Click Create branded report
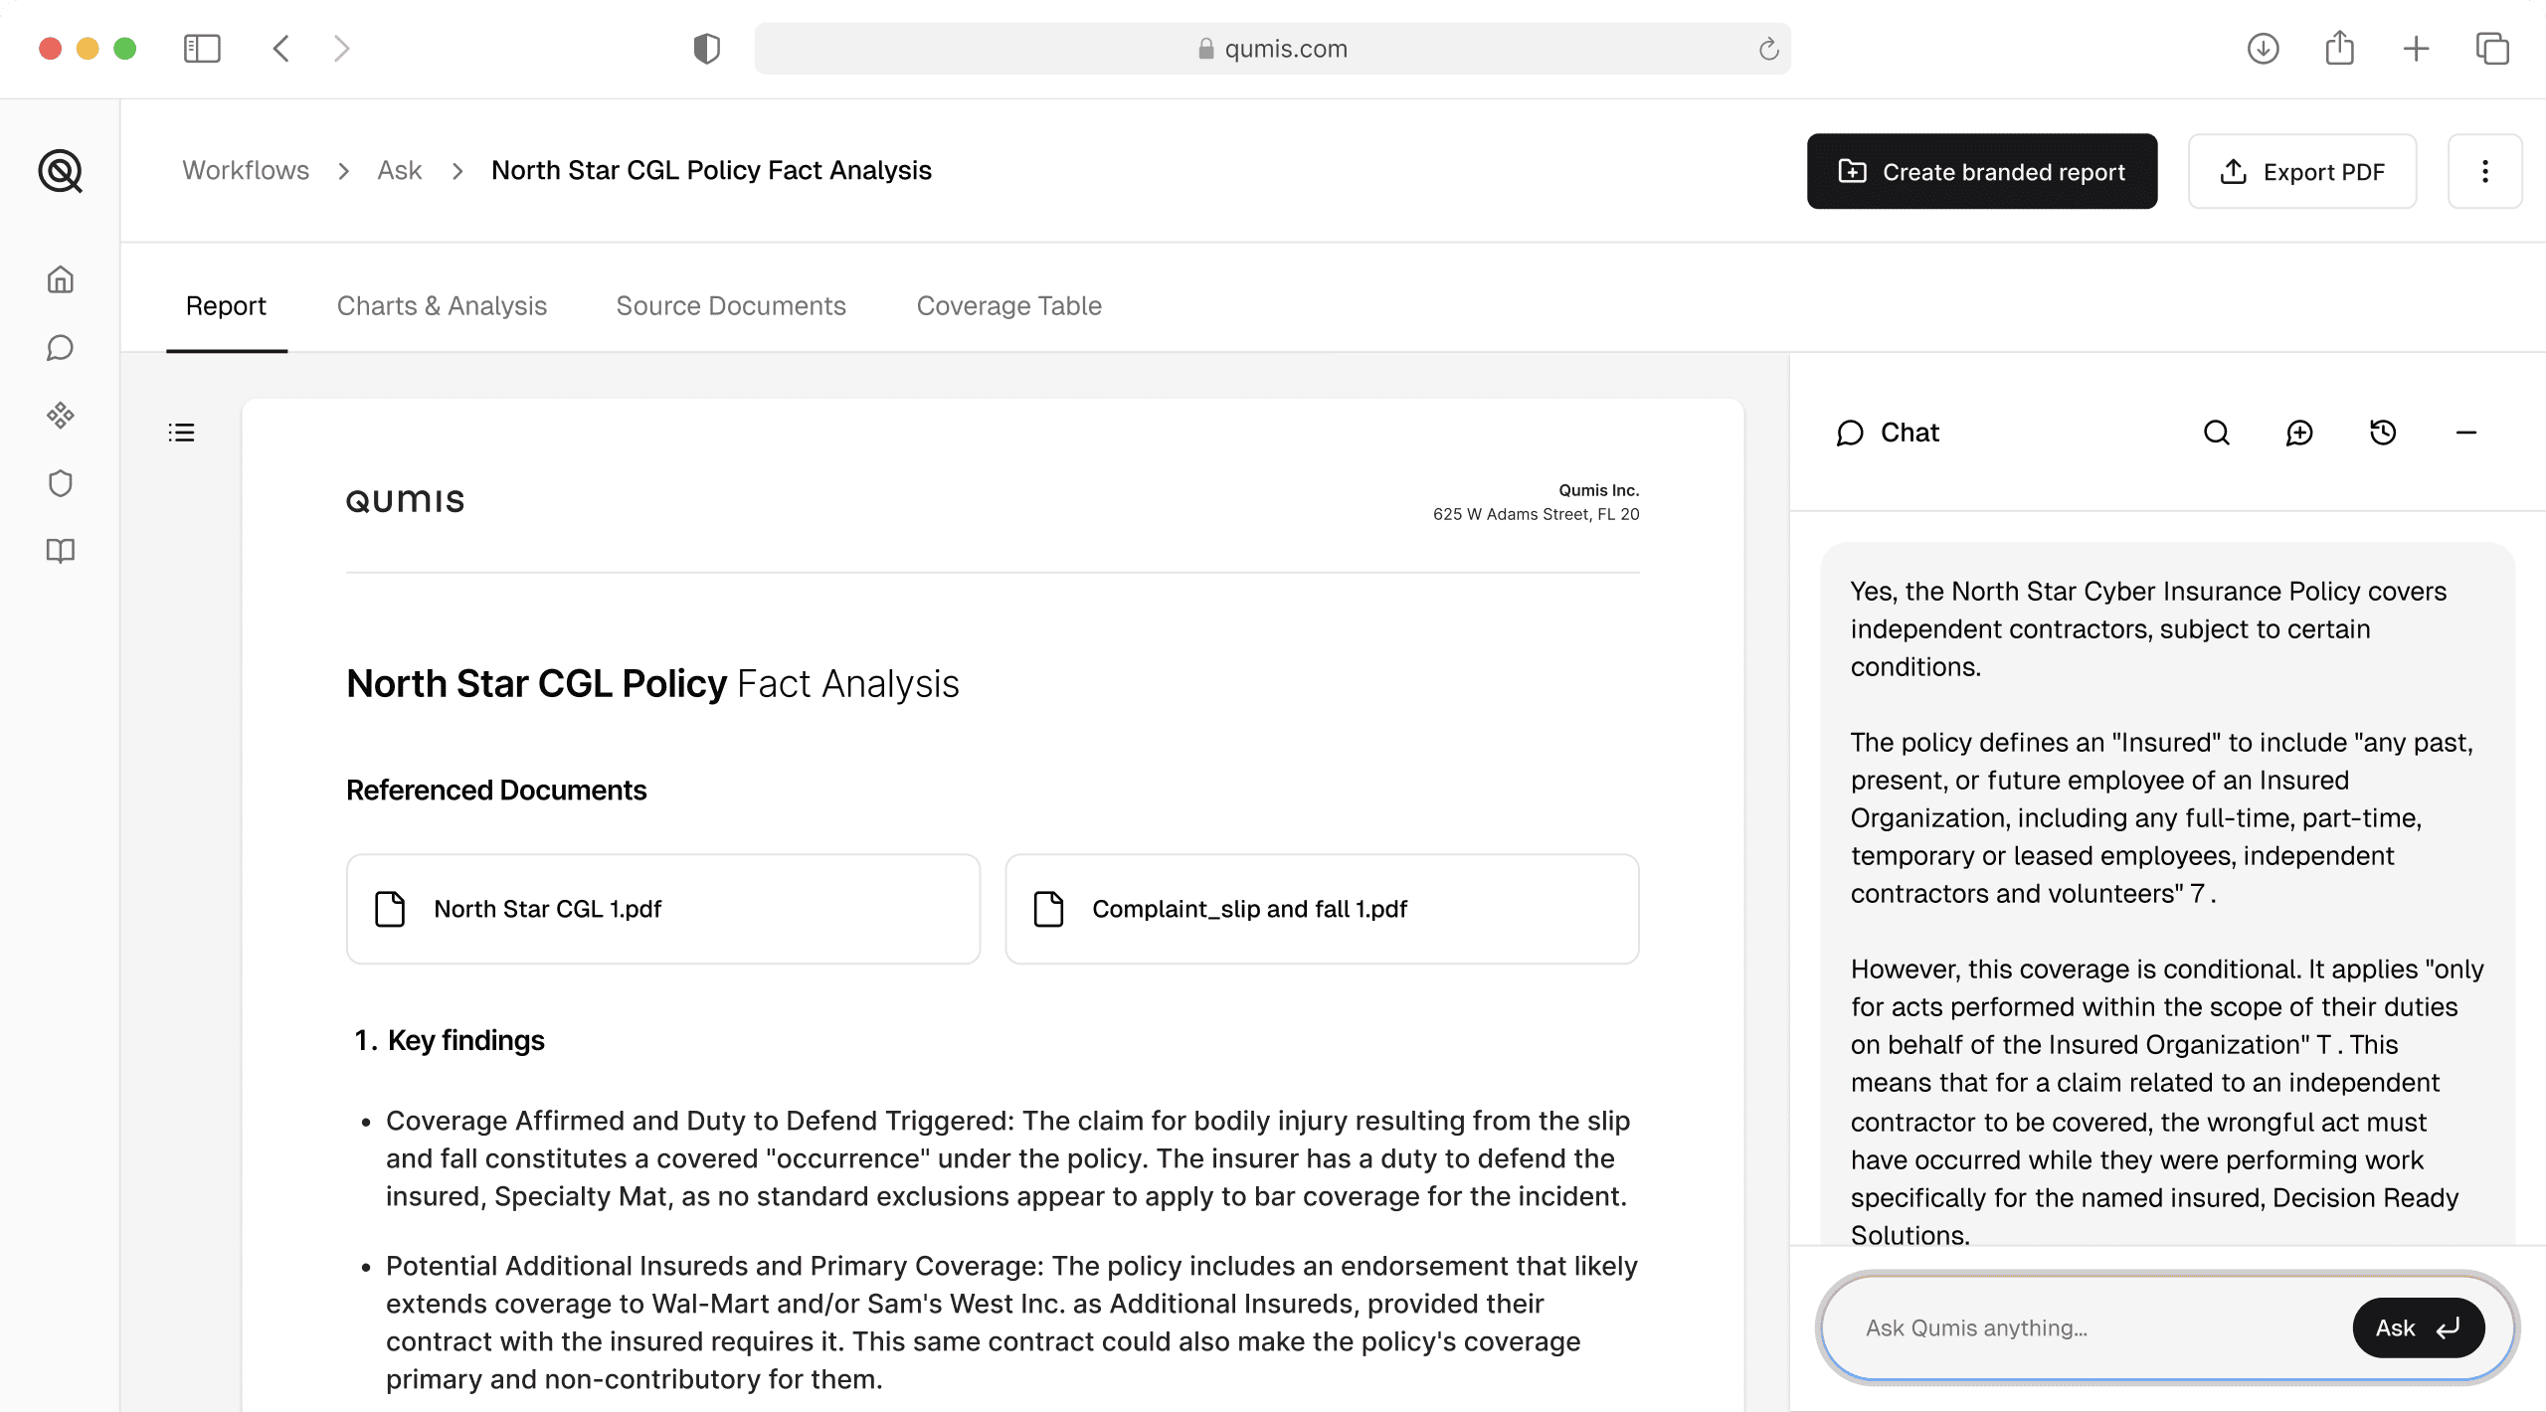 point(1981,171)
